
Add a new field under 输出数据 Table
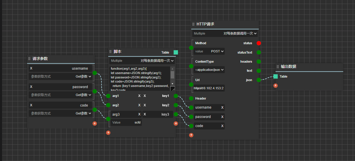pyautogui.click(x=275, y=85)
